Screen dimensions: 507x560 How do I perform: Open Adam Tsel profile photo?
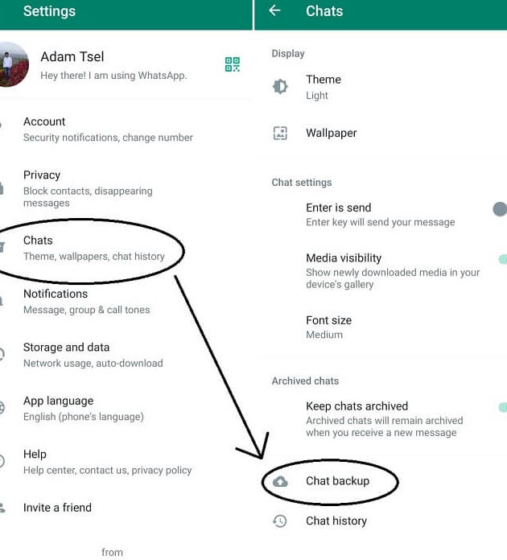[13, 64]
